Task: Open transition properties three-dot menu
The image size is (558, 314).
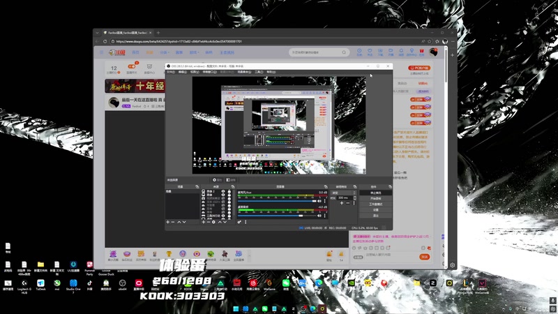Action: pyautogui.click(x=354, y=203)
